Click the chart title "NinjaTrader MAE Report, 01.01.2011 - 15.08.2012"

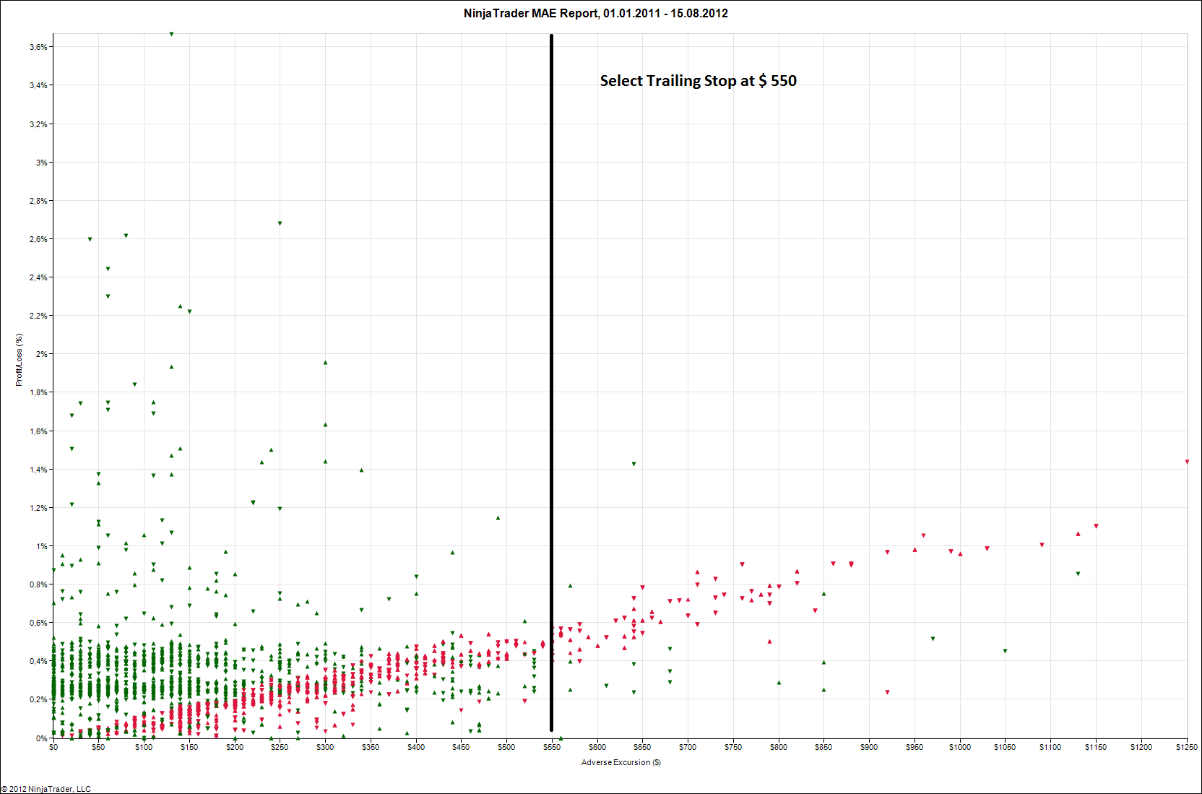point(596,13)
